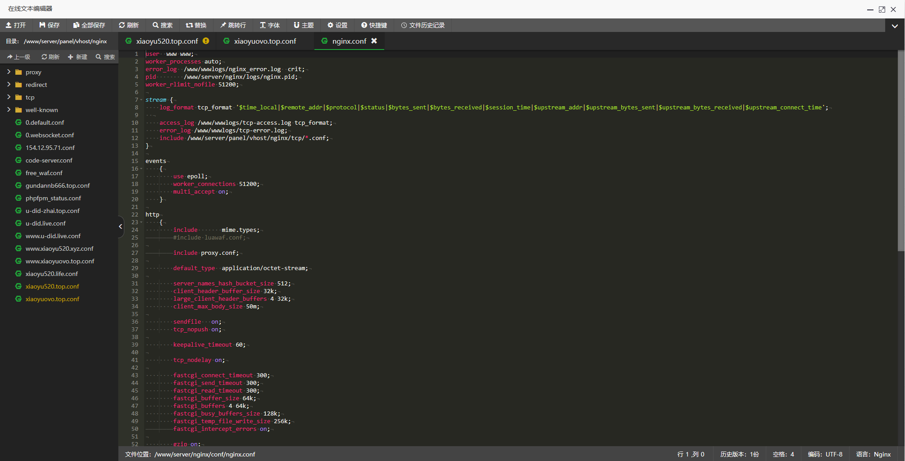This screenshot has width=905, height=461.
Task: Change 语言 Nginx language mode in status bar
Action: [873, 454]
